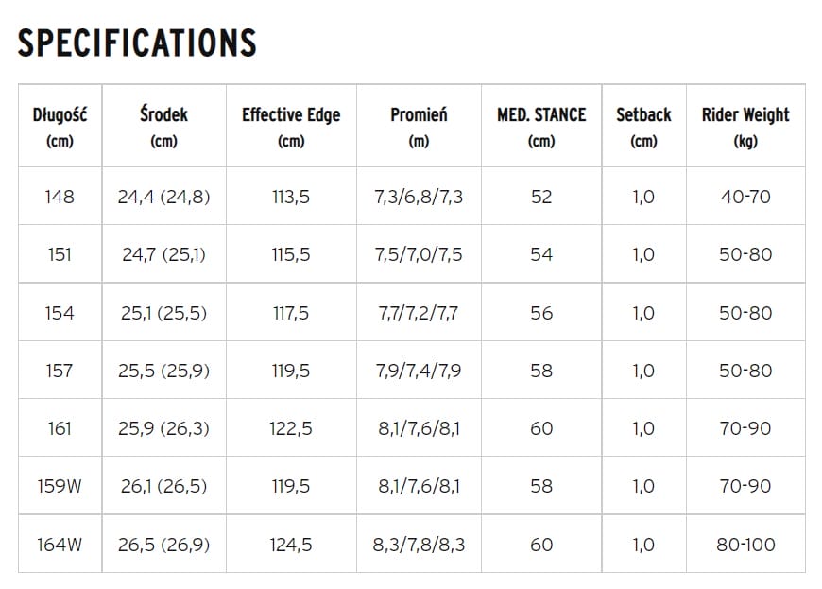822x589 pixels.
Task: Click the Setback (cm) column header
Action: [643, 127]
